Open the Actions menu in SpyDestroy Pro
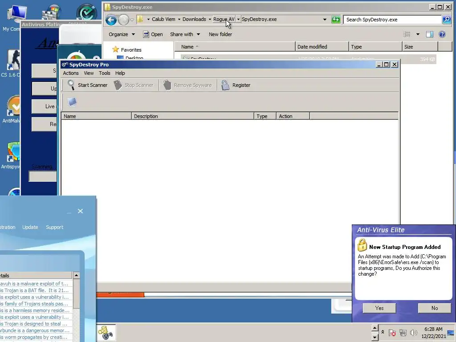 coord(71,73)
